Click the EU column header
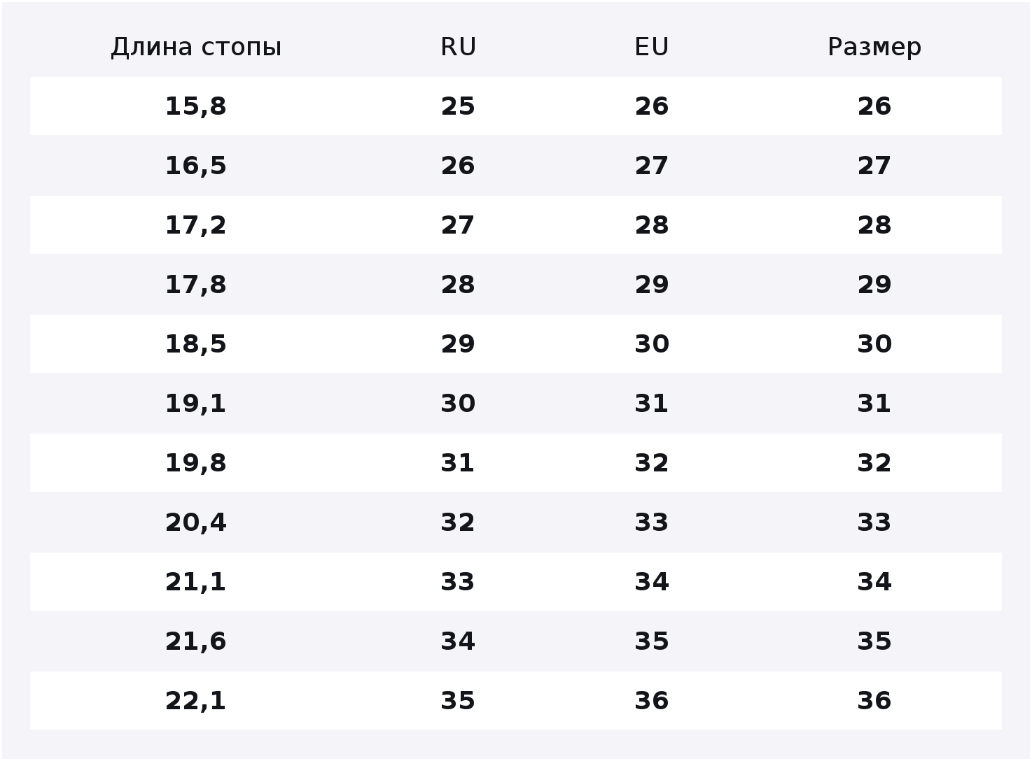The height and width of the screenshot is (761, 1032). point(652,47)
